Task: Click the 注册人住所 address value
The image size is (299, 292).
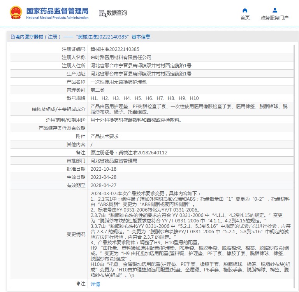Action: (x=141, y=66)
